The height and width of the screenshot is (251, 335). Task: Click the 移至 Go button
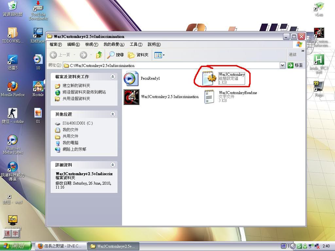click(x=295, y=65)
